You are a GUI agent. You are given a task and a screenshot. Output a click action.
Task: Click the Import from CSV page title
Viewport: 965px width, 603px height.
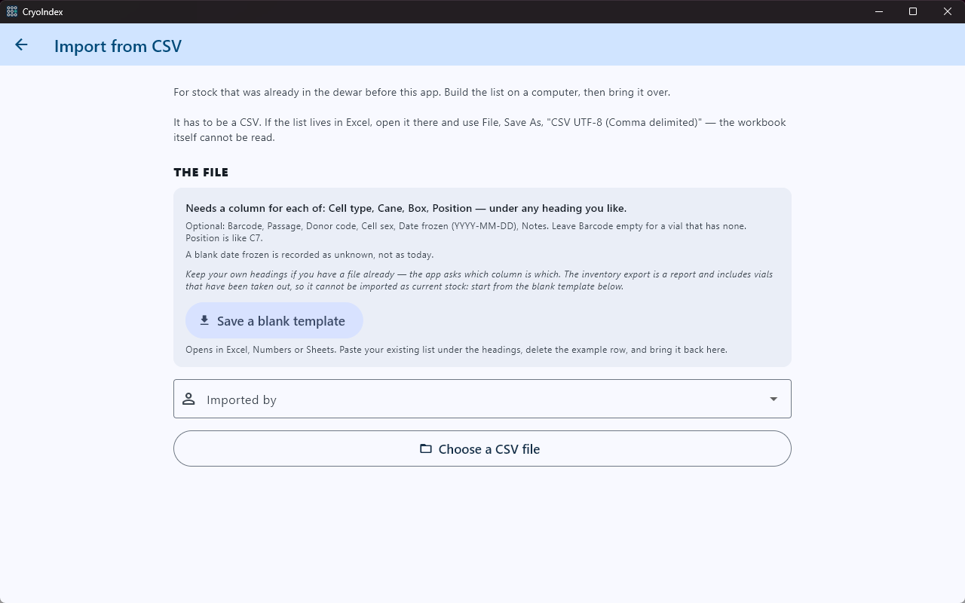[x=118, y=46]
